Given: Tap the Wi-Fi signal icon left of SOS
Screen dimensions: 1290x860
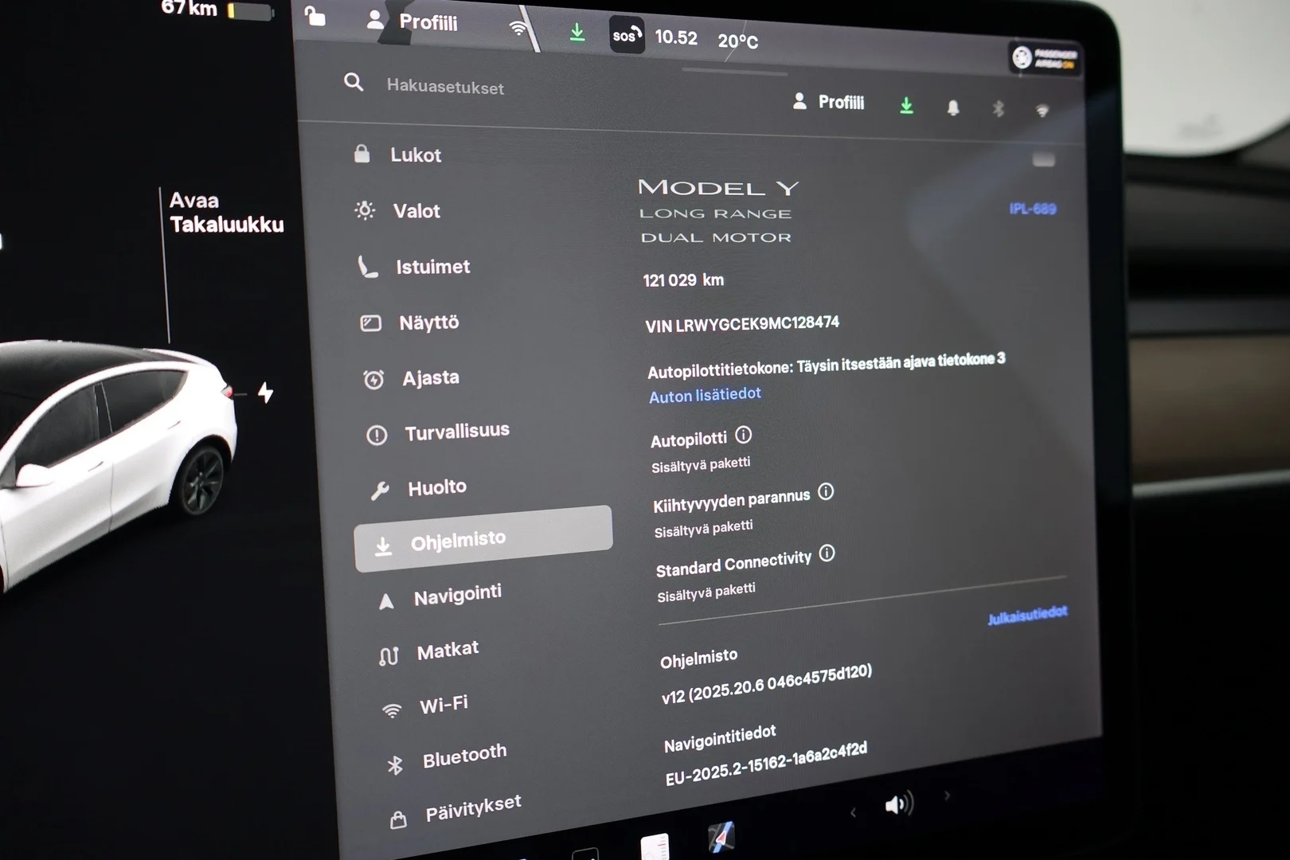Looking at the screenshot, I should click(x=518, y=29).
